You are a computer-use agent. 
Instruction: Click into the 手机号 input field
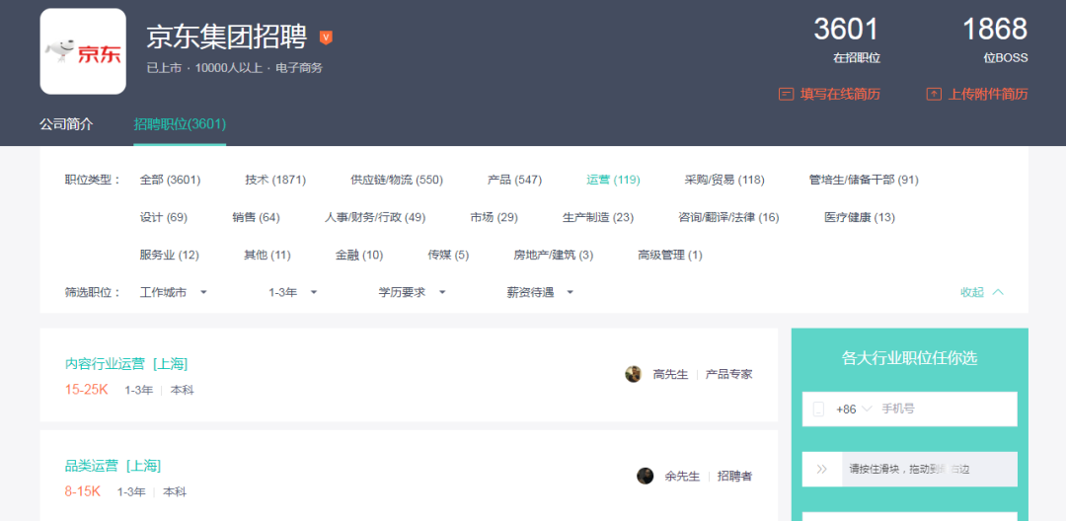point(947,409)
